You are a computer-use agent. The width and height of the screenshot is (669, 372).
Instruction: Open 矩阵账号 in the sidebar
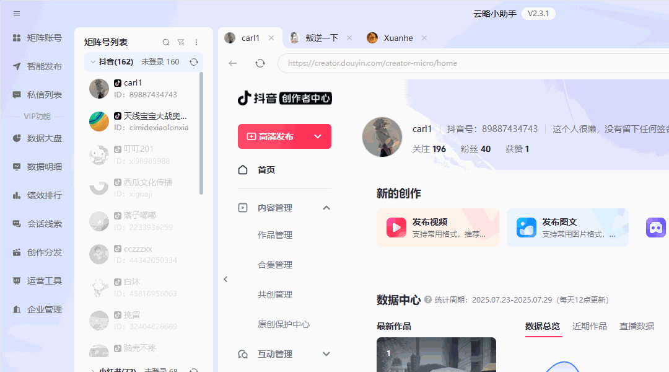[38, 38]
